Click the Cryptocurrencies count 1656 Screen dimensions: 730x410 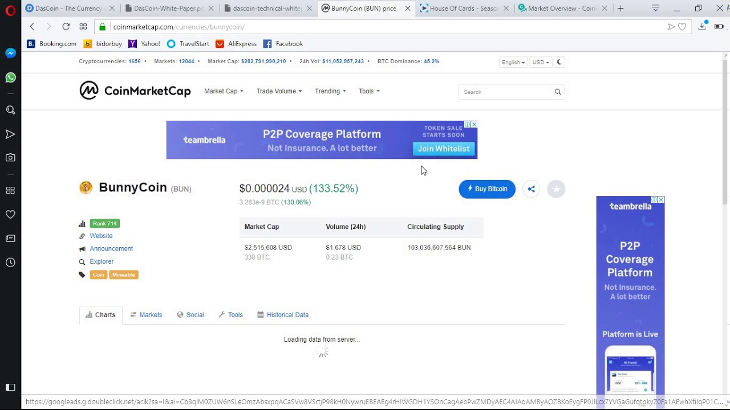(x=135, y=61)
